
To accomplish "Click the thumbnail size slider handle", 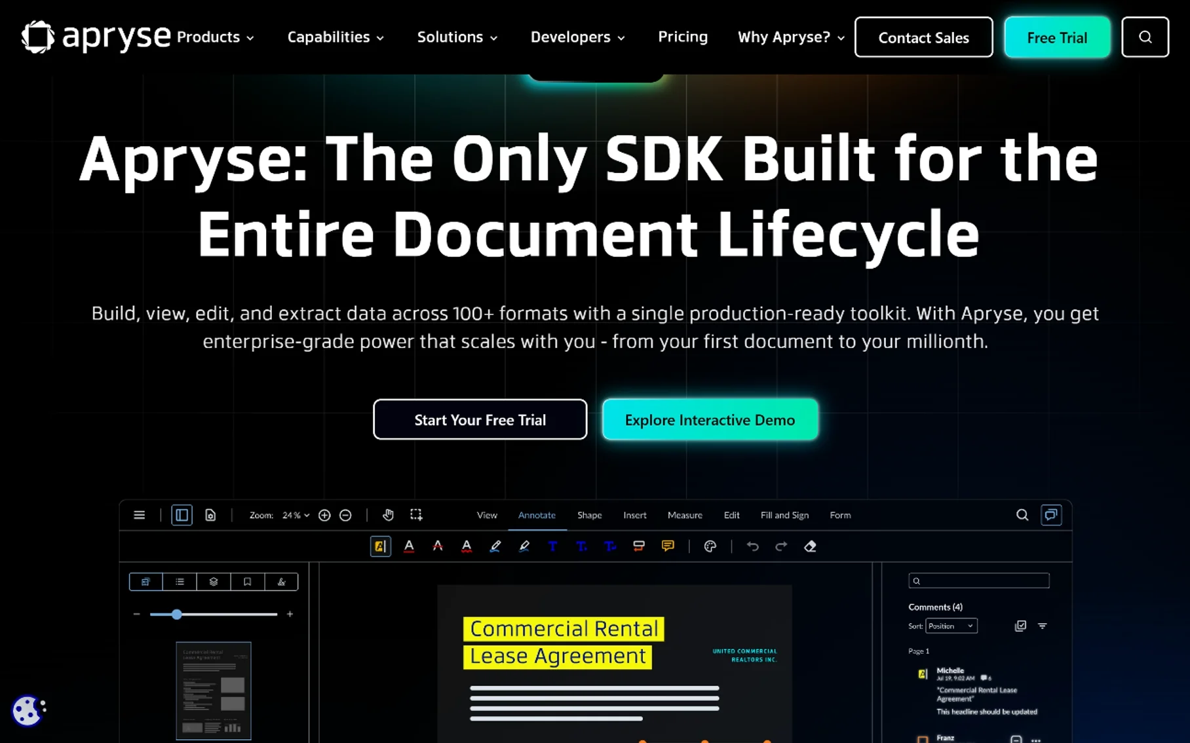I will tap(176, 615).
